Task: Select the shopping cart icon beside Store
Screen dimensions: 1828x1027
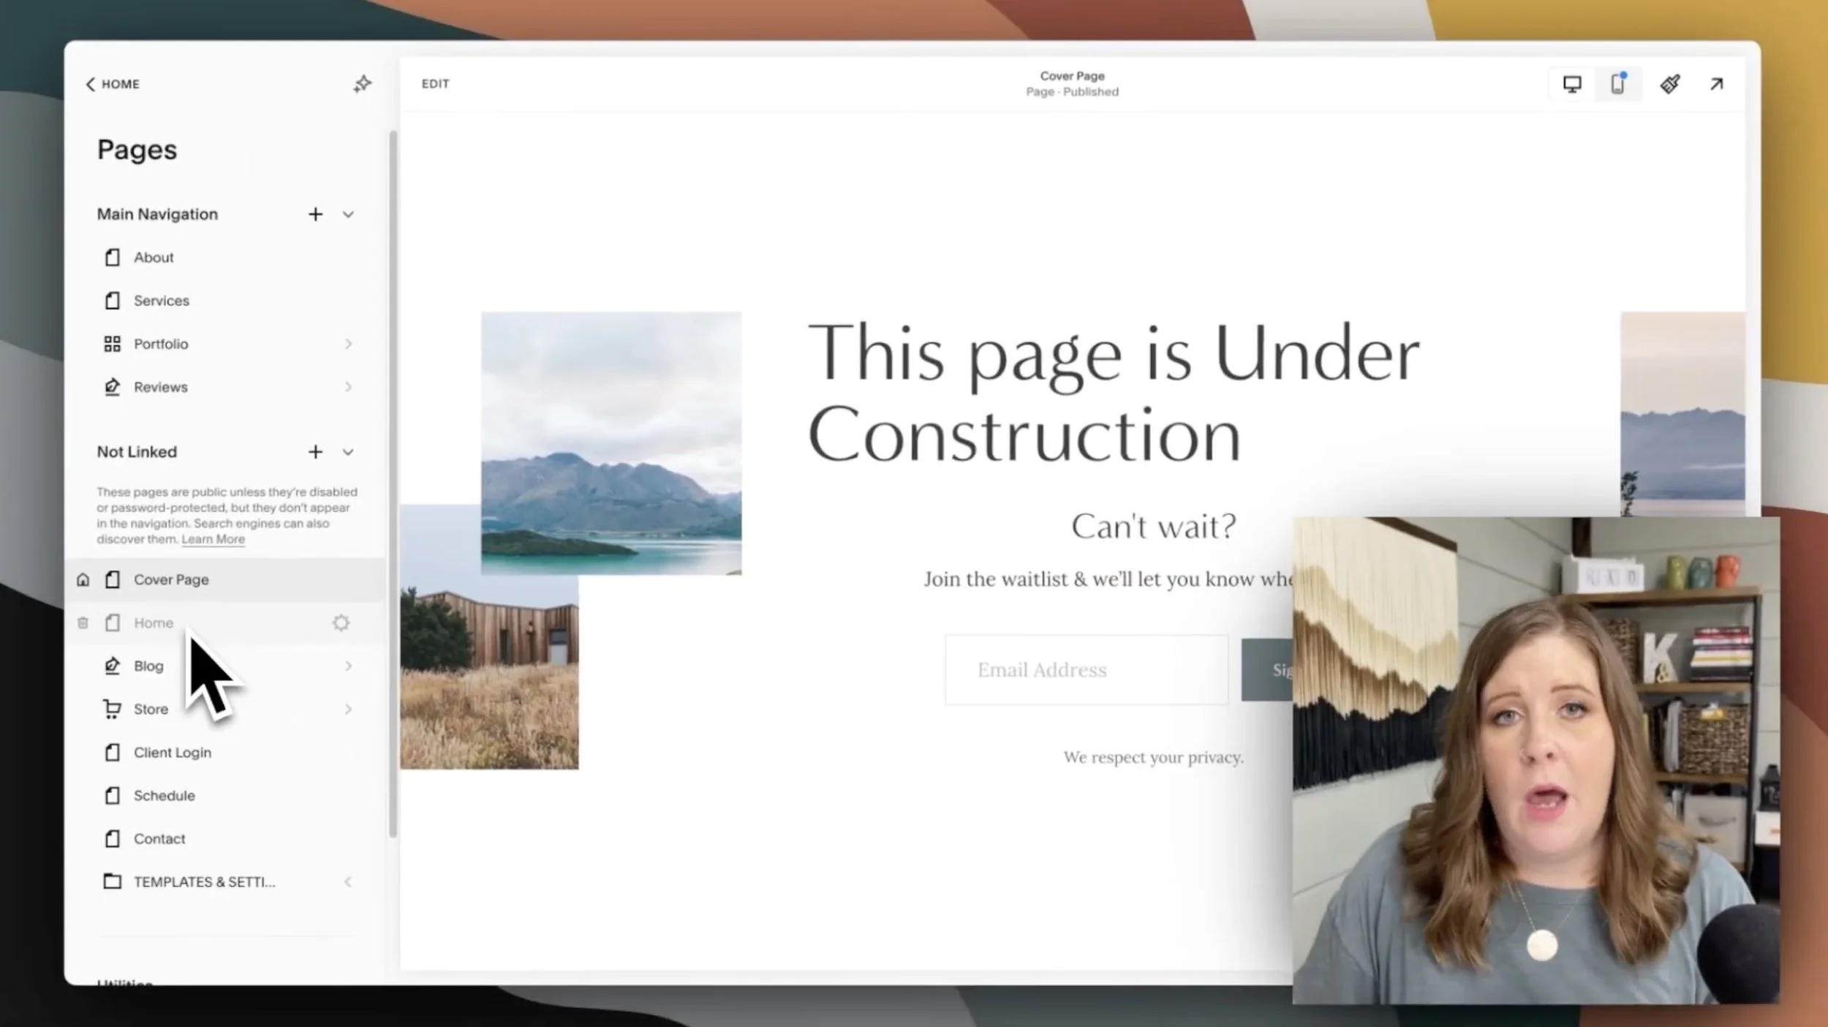Action: coord(112,708)
